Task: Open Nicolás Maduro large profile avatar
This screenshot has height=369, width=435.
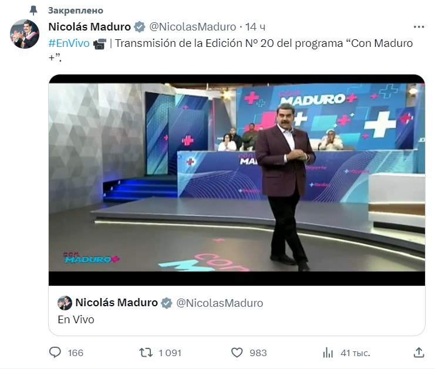Action: point(25,34)
